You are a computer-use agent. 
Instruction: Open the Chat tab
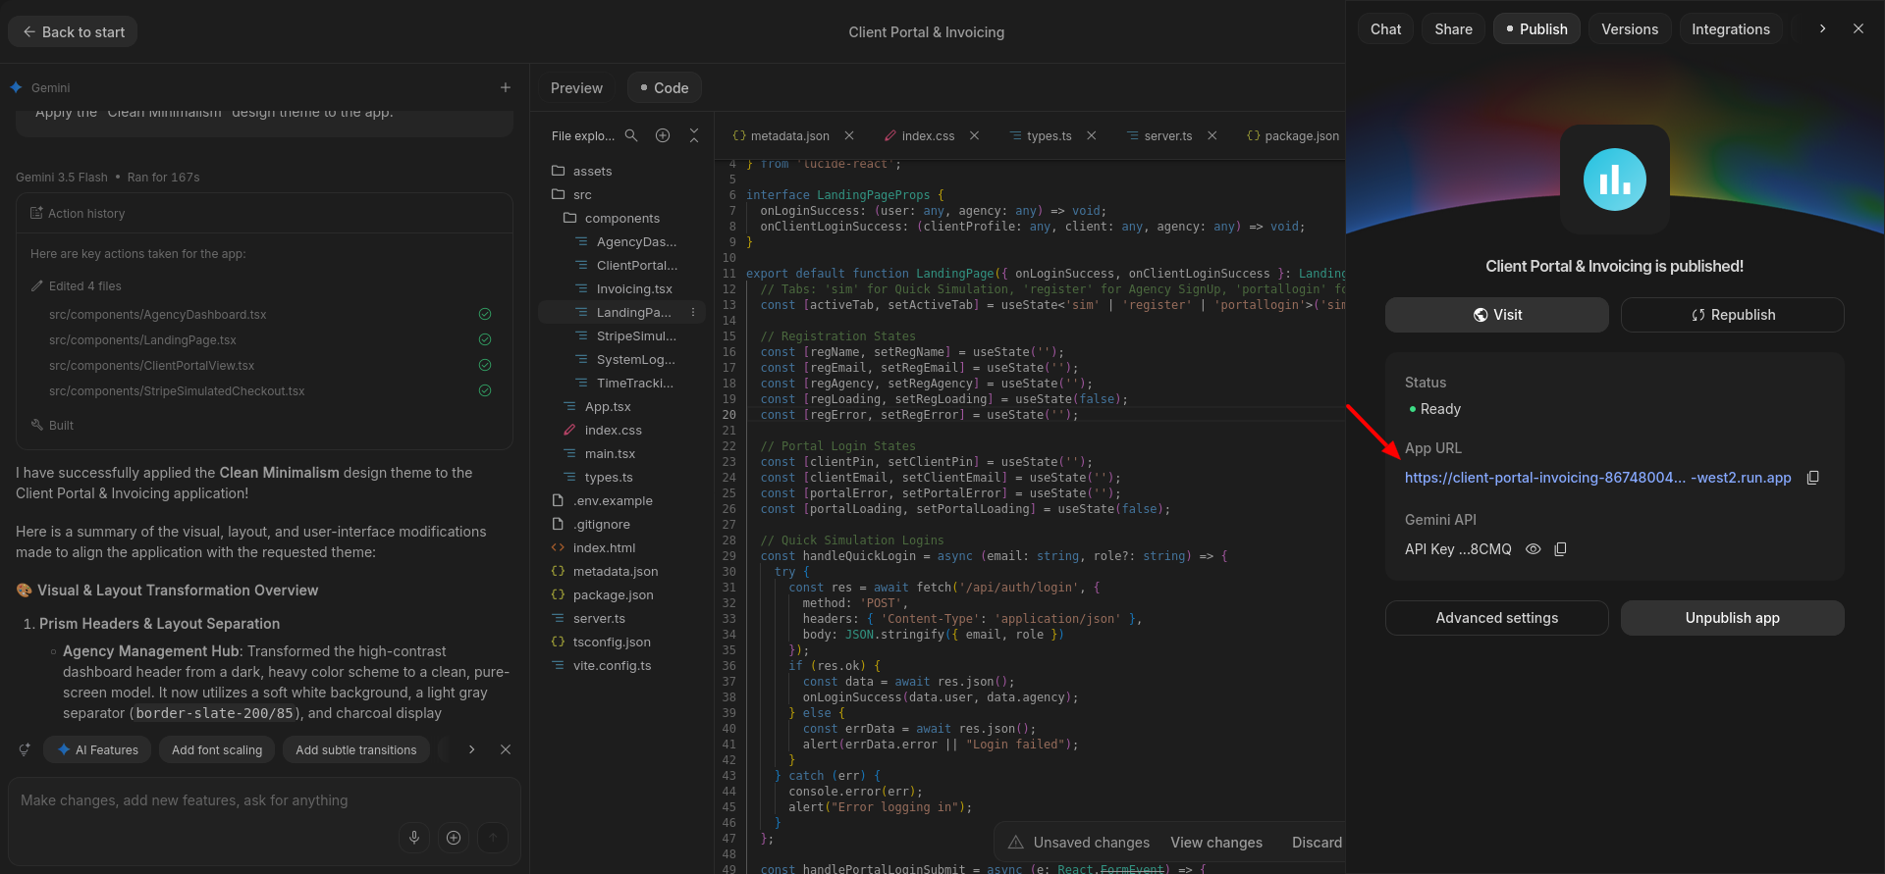coord(1385,29)
